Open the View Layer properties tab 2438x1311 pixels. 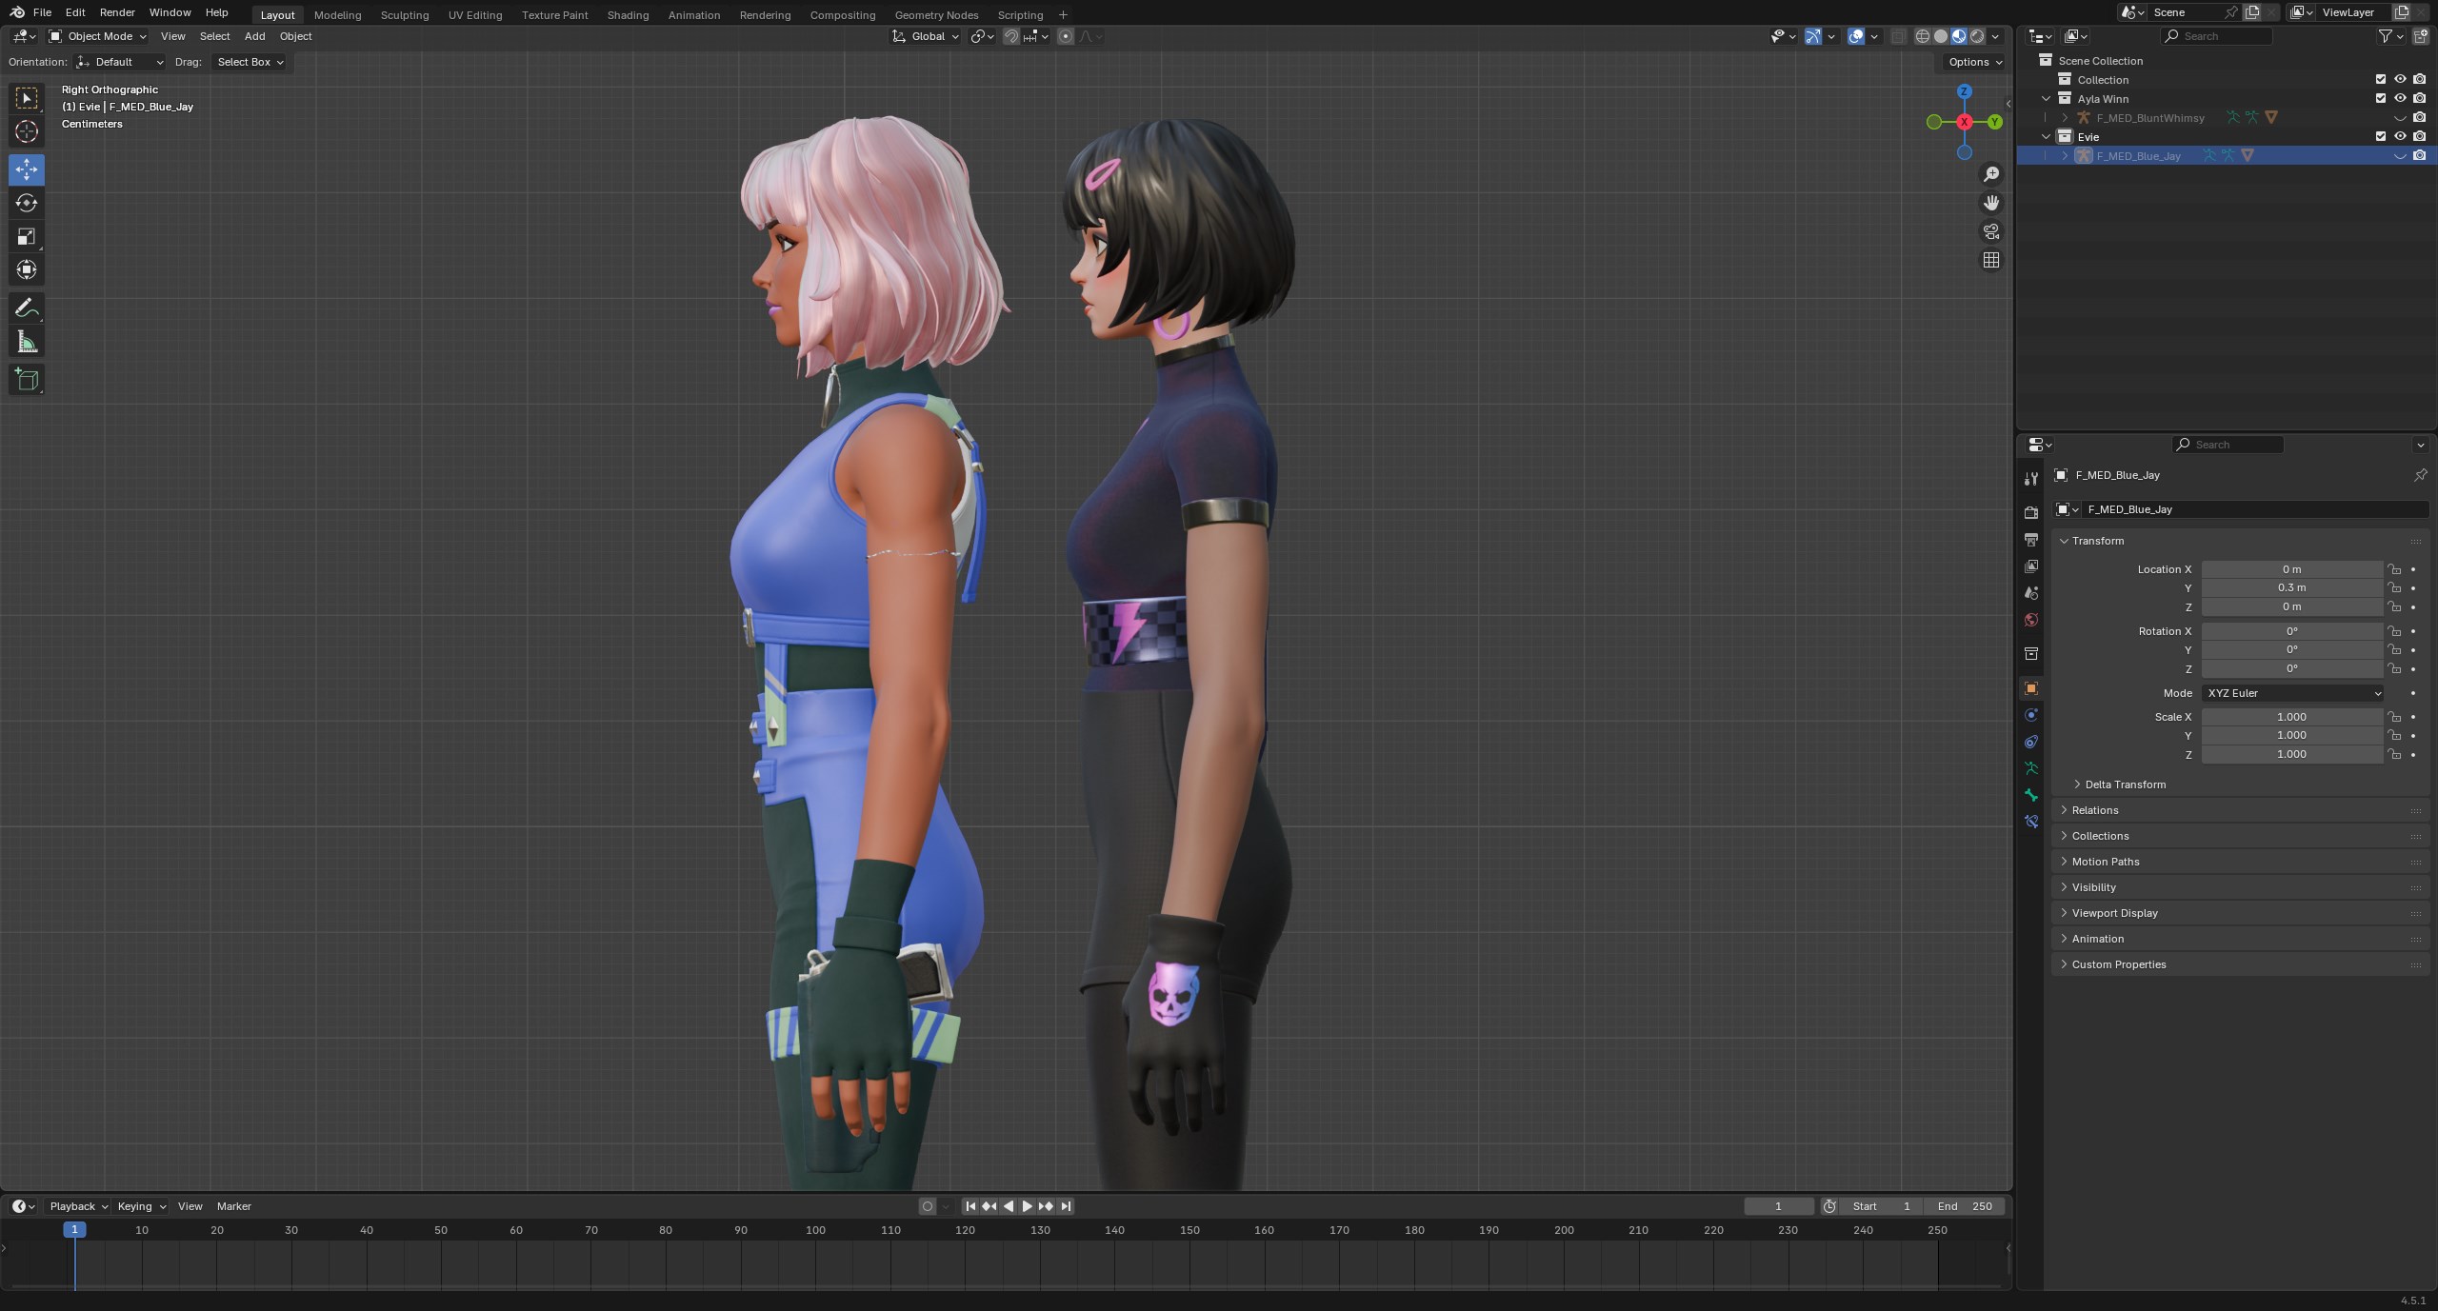pos(2030,566)
